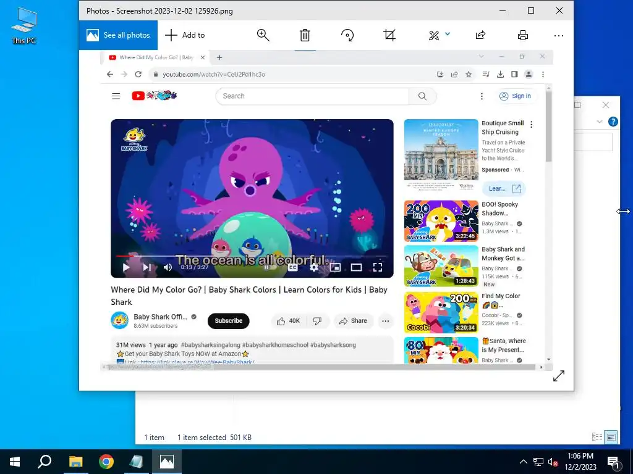Click the 'Lear...' sponsored ad button in picture
Screen dimensions: 633x474
[504, 189]
